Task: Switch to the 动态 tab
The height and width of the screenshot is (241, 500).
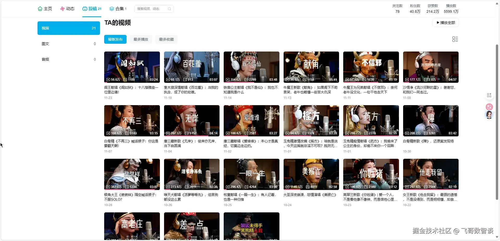Action: (x=67, y=9)
